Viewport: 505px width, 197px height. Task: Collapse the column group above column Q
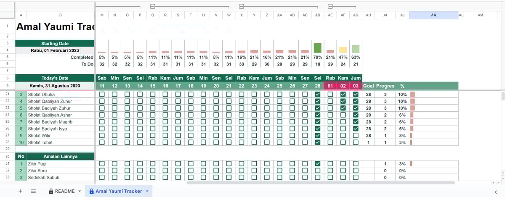(152, 6)
